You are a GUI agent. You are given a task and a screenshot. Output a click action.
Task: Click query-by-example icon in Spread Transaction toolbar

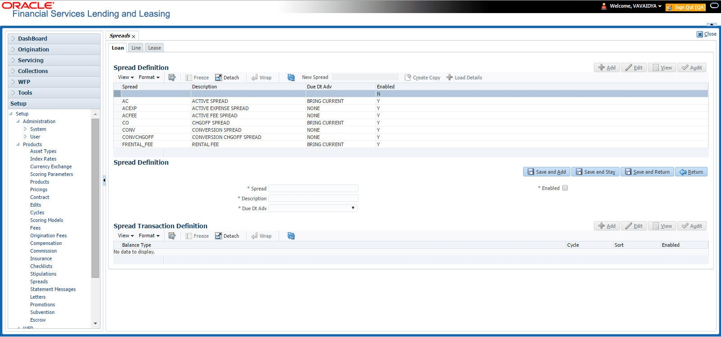point(172,236)
